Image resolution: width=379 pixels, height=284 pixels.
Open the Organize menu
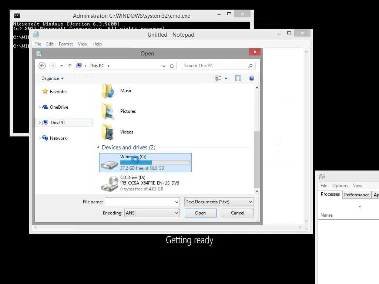[53, 78]
